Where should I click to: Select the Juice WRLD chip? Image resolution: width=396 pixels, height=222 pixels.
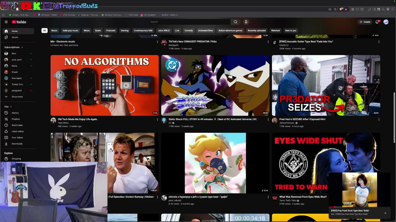coord(164,31)
